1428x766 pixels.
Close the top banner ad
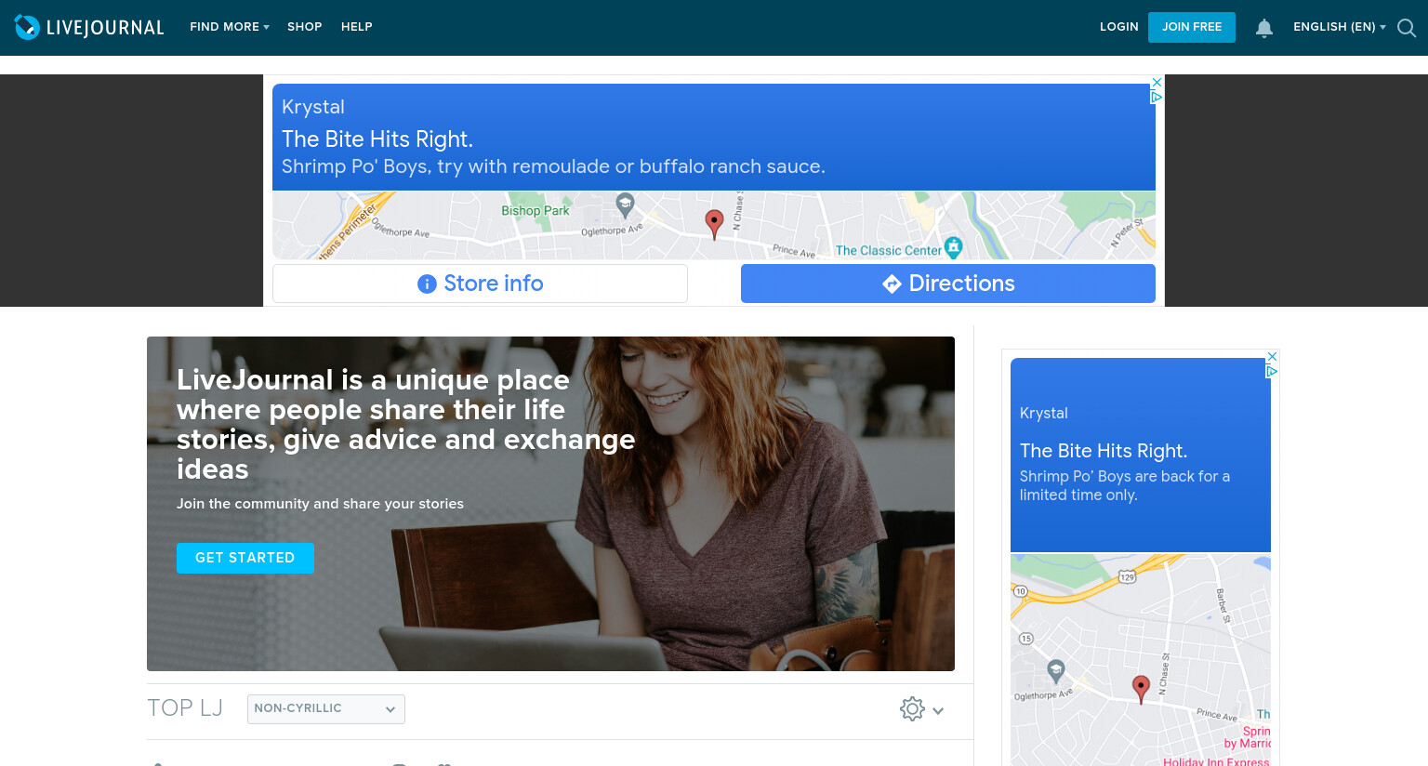[1157, 83]
